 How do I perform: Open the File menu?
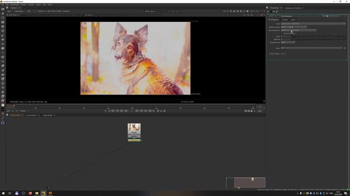click(x=2, y=4)
